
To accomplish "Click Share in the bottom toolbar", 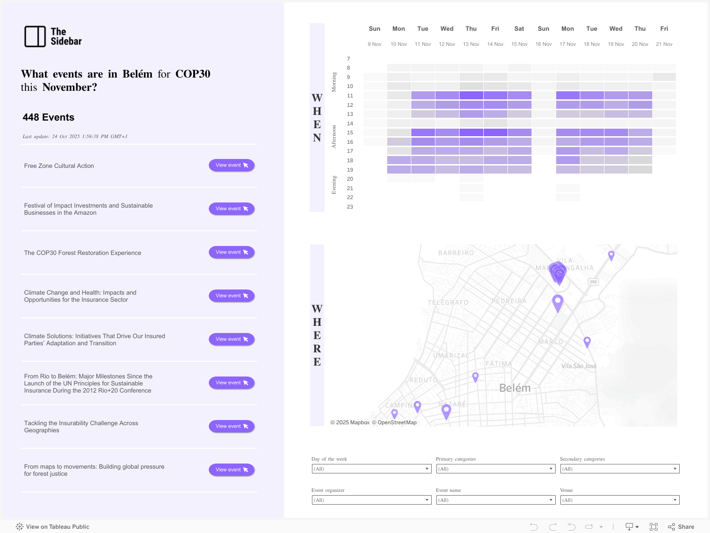I will [681, 527].
